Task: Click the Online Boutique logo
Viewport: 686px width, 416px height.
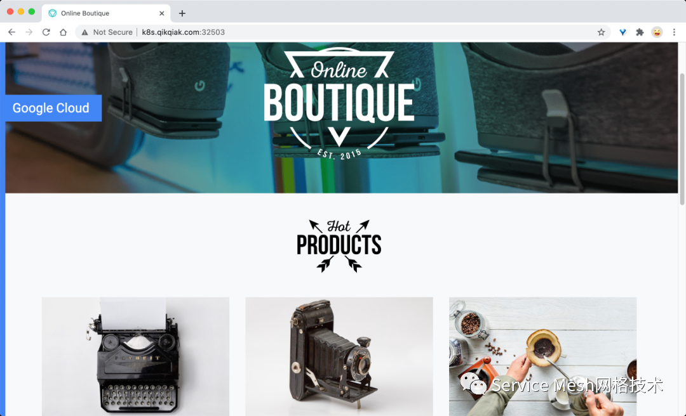Action: click(x=339, y=104)
